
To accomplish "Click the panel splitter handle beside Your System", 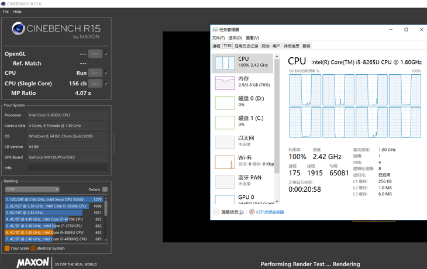I will pos(114,143).
